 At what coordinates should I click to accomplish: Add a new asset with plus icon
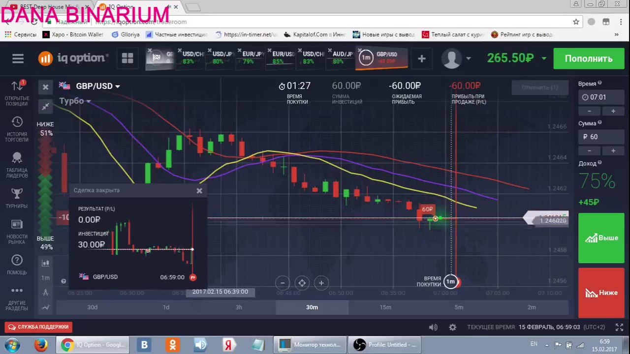coord(422,59)
